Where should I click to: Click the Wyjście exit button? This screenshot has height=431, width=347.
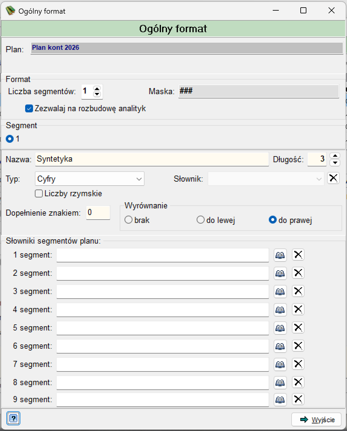[316, 419]
